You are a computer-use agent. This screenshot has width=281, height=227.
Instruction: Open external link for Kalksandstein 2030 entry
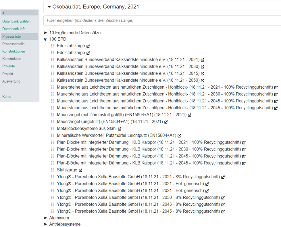(x=203, y=67)
